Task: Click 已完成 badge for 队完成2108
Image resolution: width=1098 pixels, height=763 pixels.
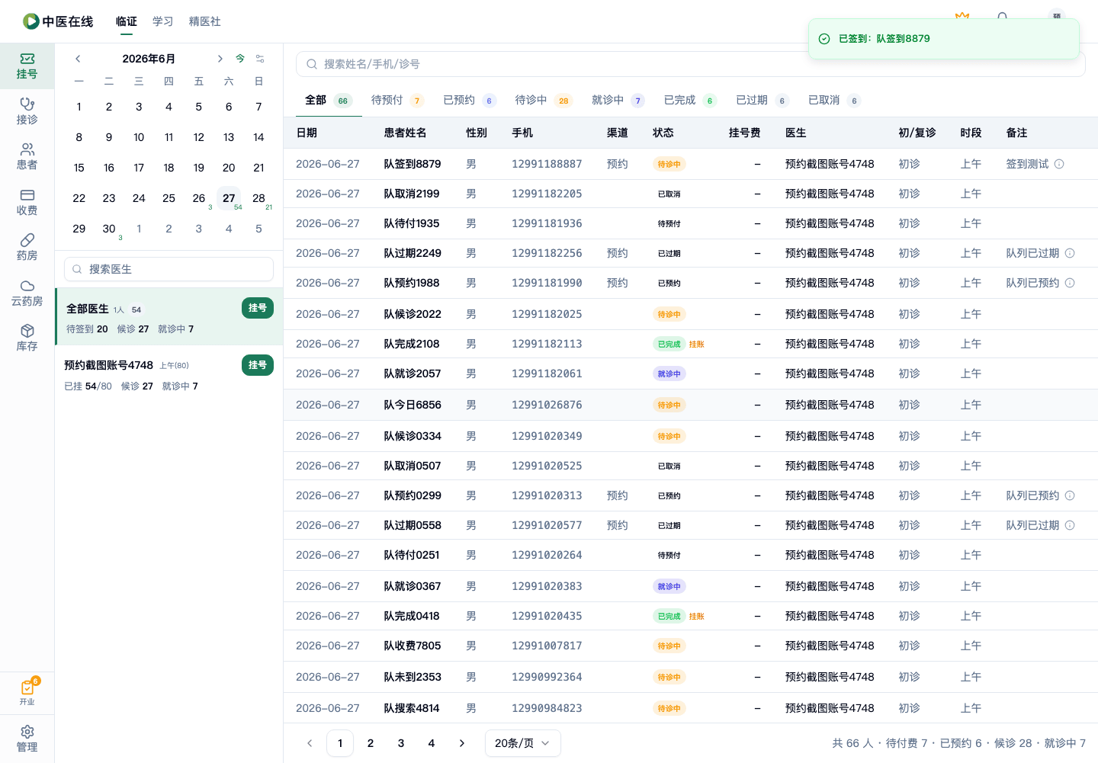Action: pos(669,344)
